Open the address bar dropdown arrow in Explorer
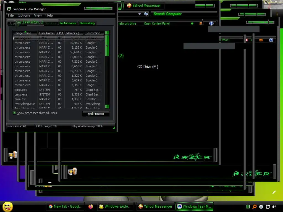 coord(140,14)
